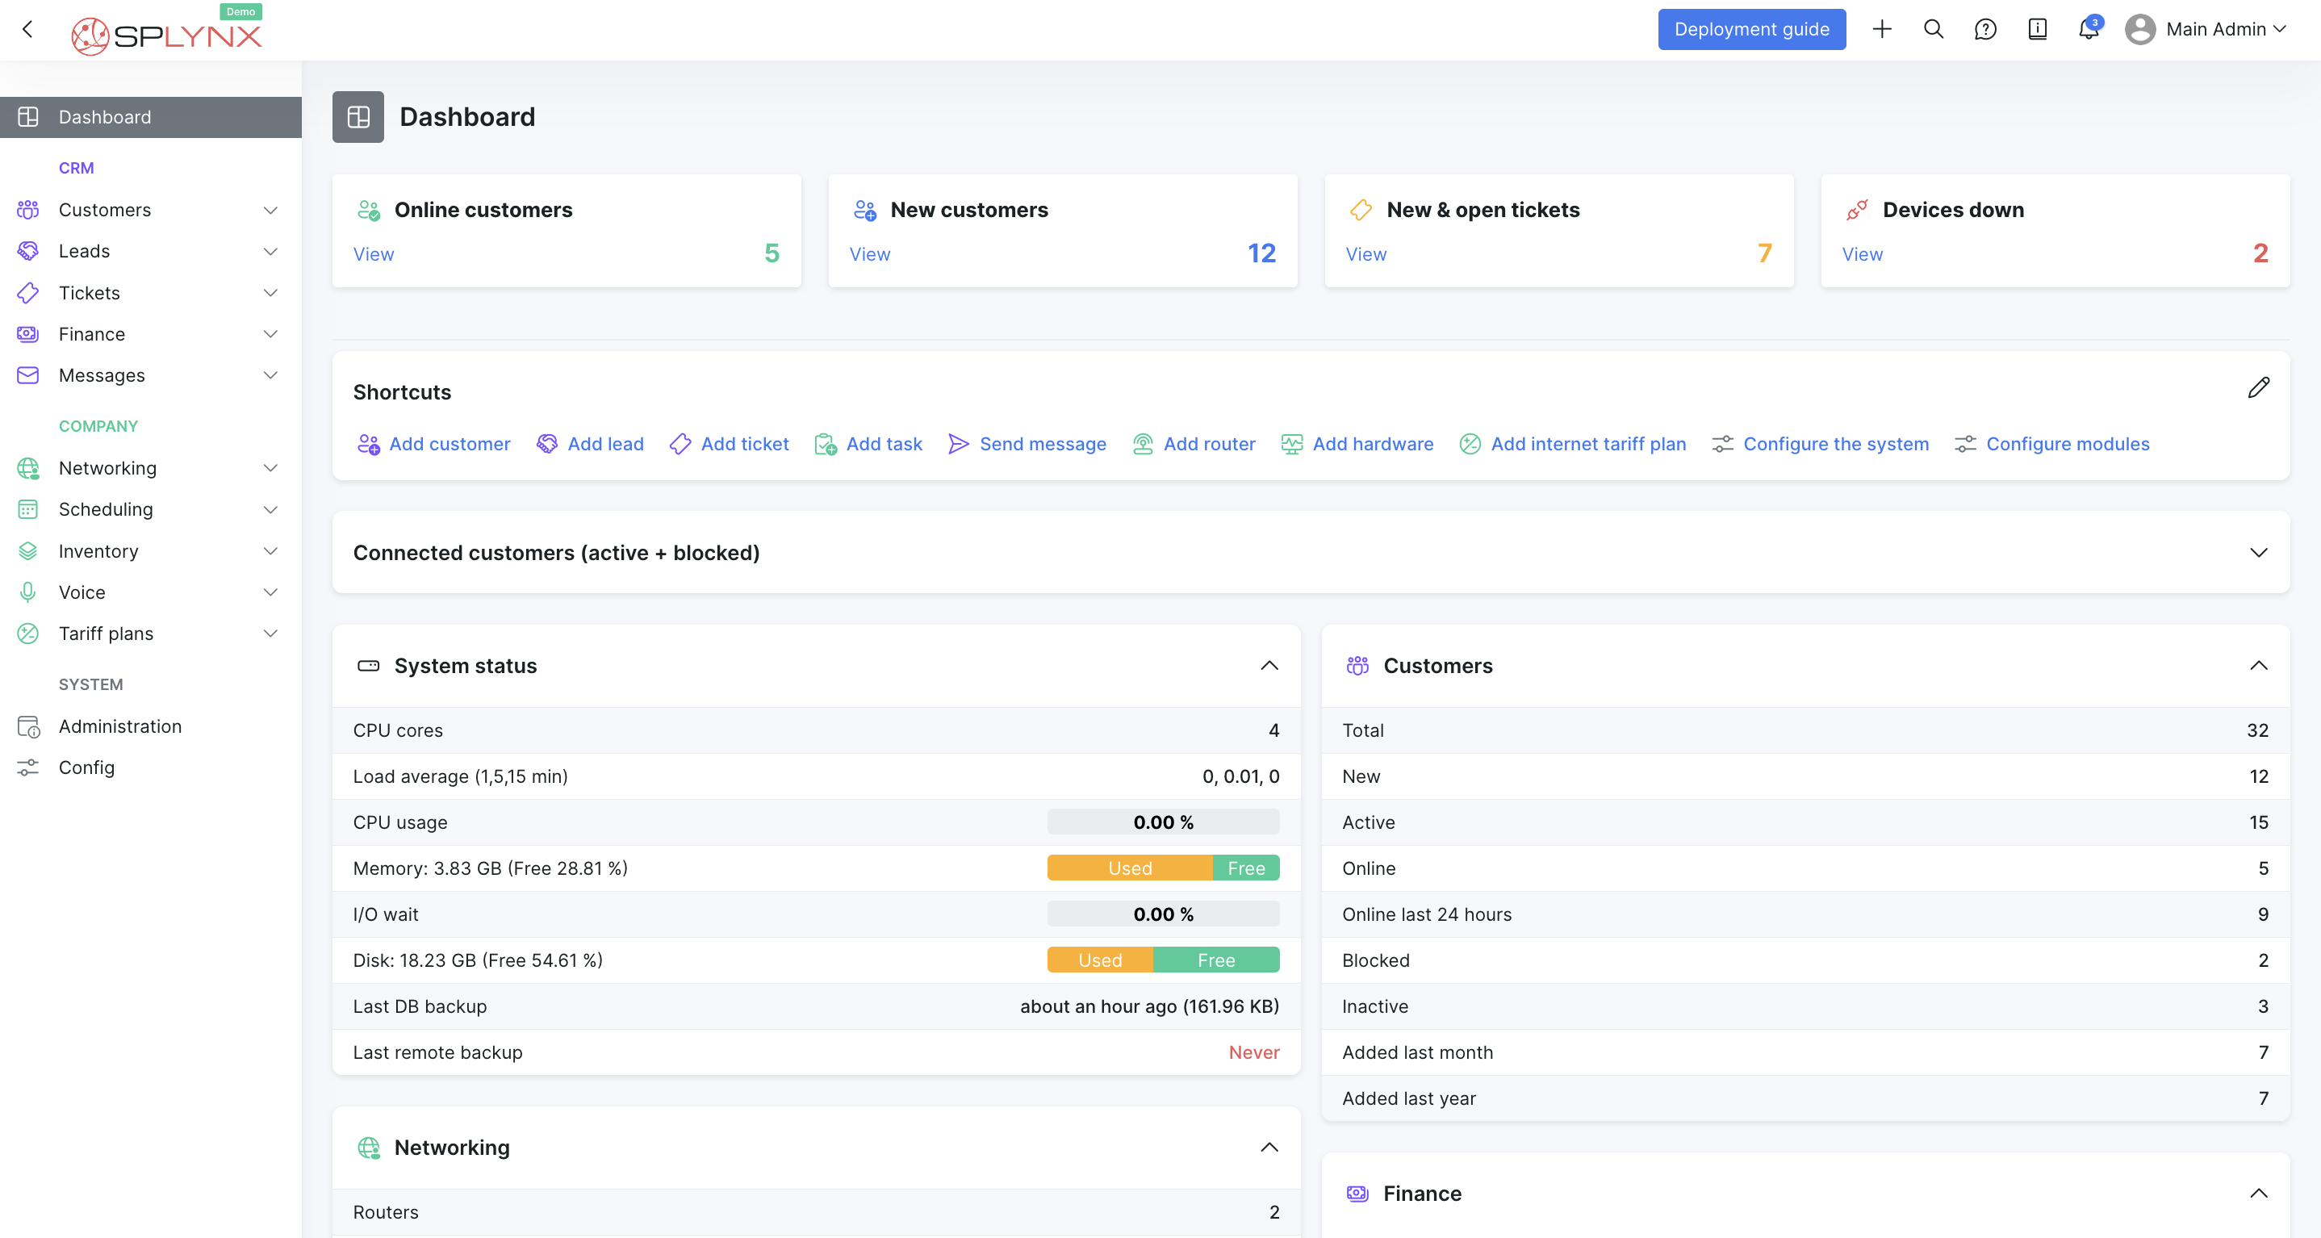Open notifications bell in header

(x=2088, y=30)
